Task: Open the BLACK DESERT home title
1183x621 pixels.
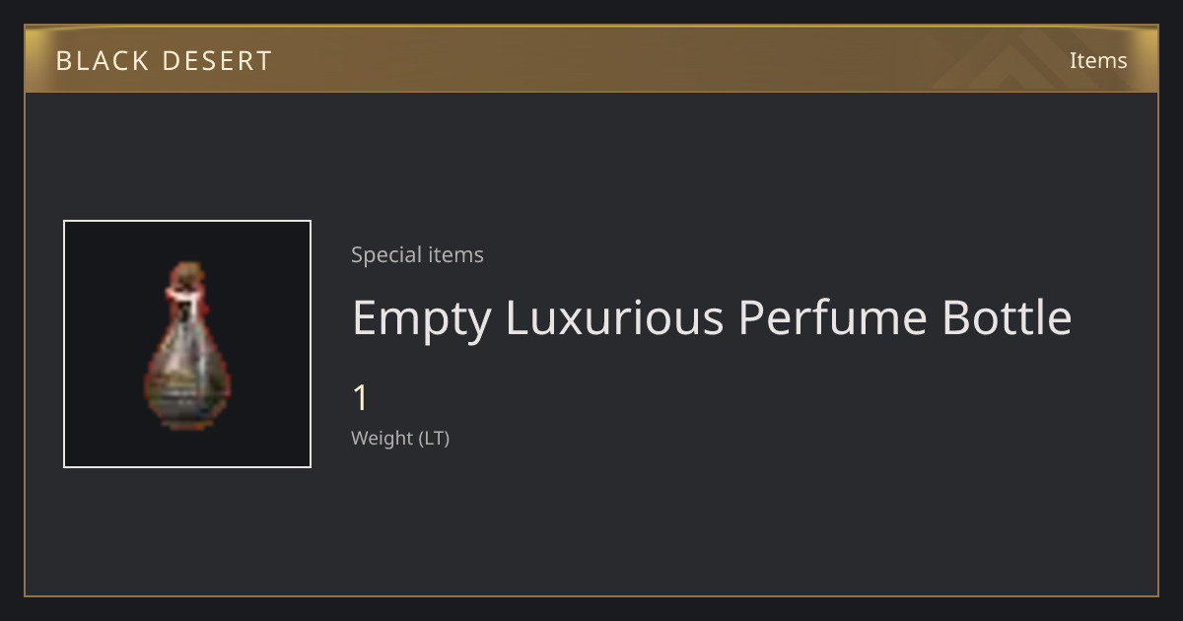Action: (164, 61)
